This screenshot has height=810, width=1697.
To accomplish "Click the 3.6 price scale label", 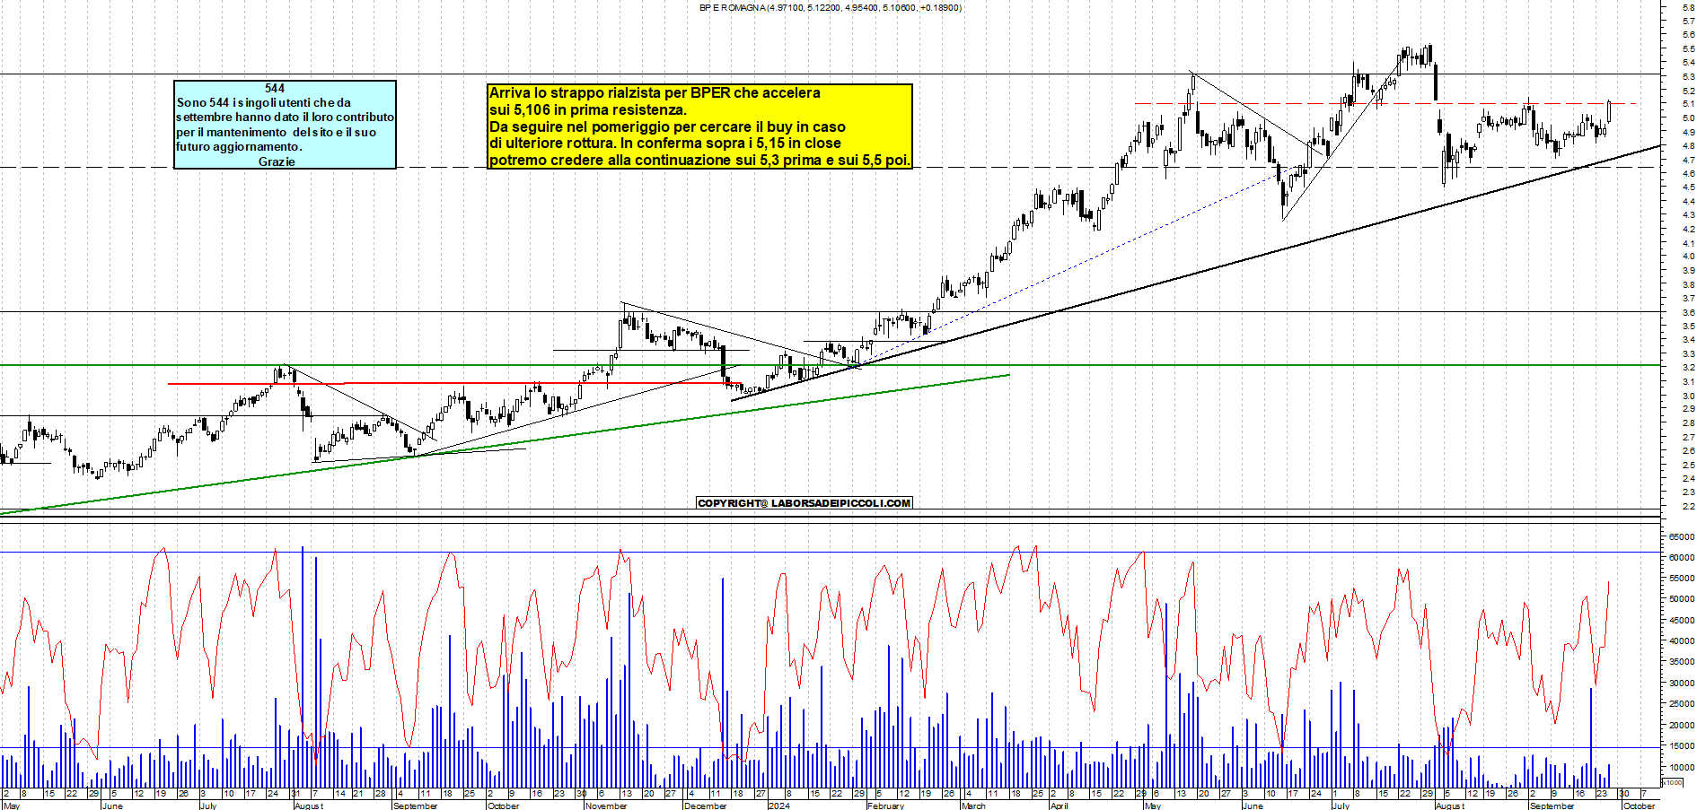I will pos(1689,312).
